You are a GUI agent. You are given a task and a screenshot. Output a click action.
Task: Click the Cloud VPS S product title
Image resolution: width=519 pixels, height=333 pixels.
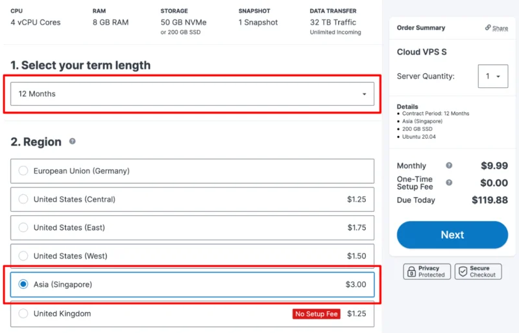422,52
